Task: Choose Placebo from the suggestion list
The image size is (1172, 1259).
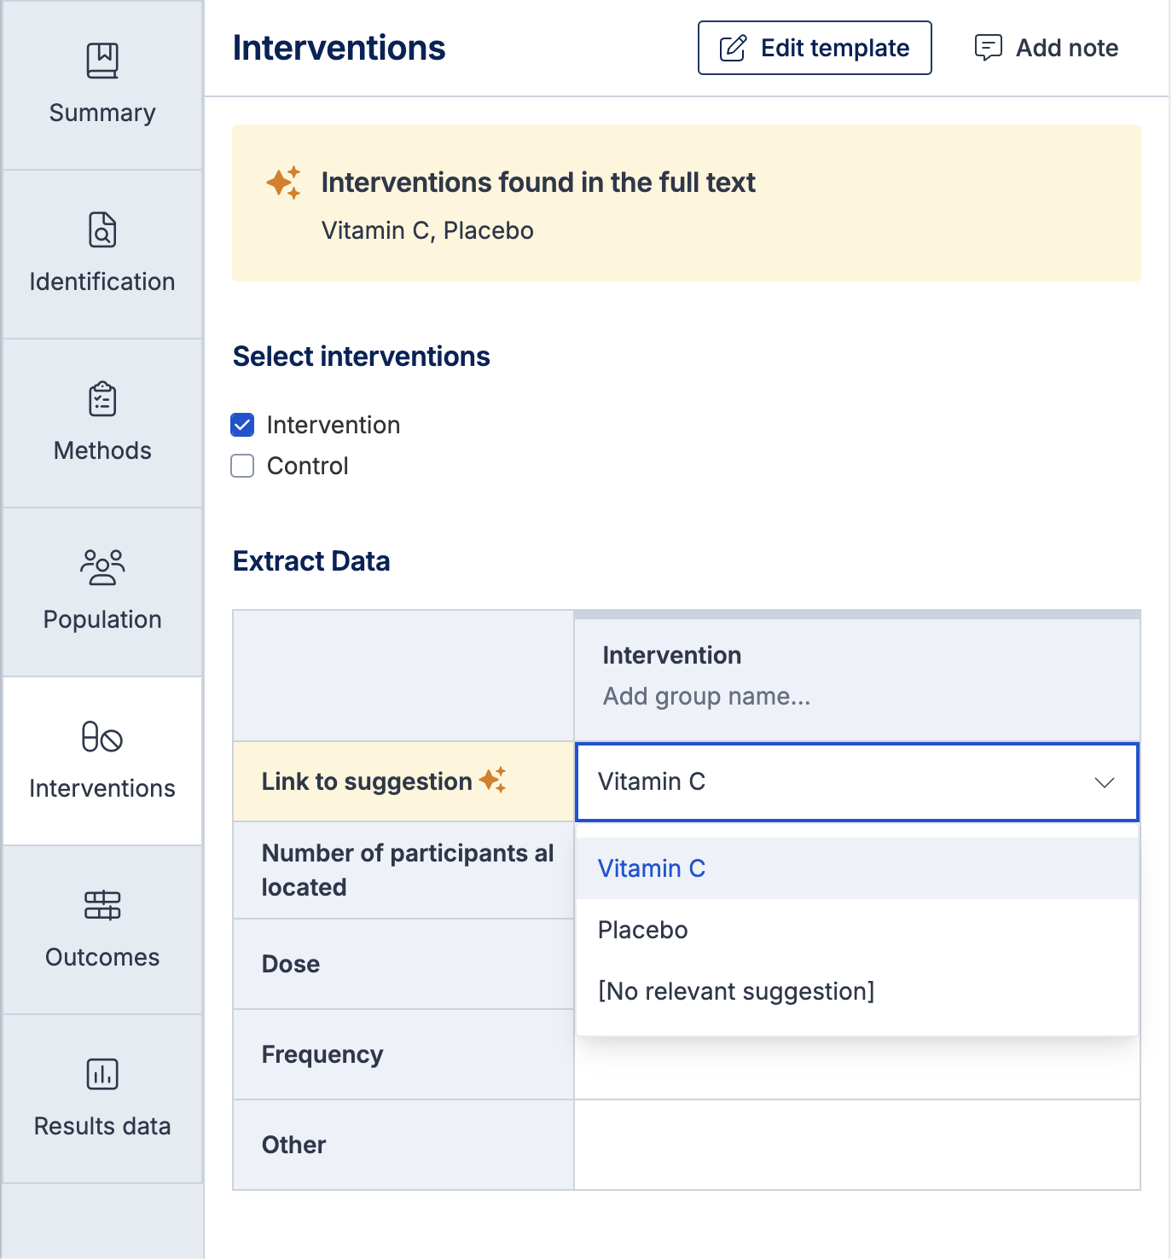Action: (x=643, y=930)
